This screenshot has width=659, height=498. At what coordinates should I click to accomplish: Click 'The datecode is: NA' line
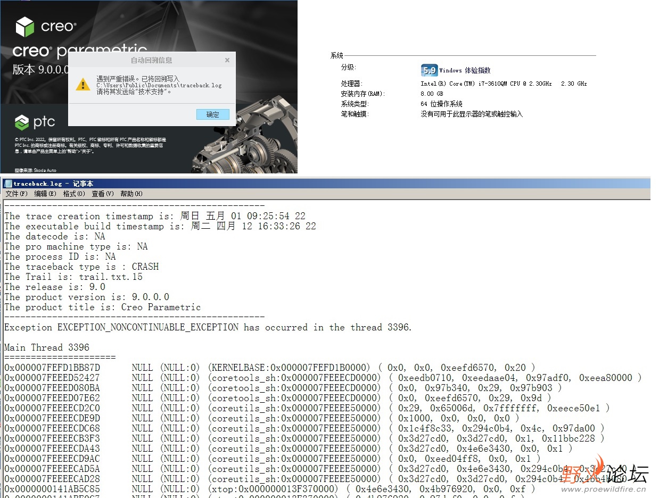click(x=55, y=236)
